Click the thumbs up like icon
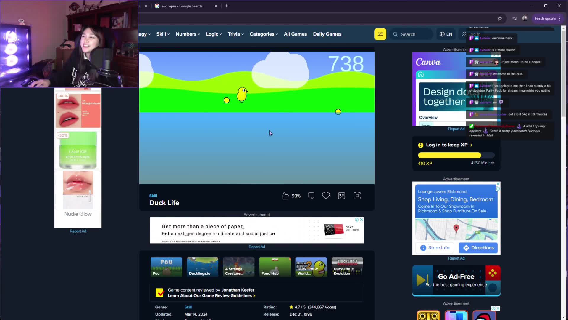Image resolution: width=568 pixels, height=320 pixels. [x=285, y=196]
